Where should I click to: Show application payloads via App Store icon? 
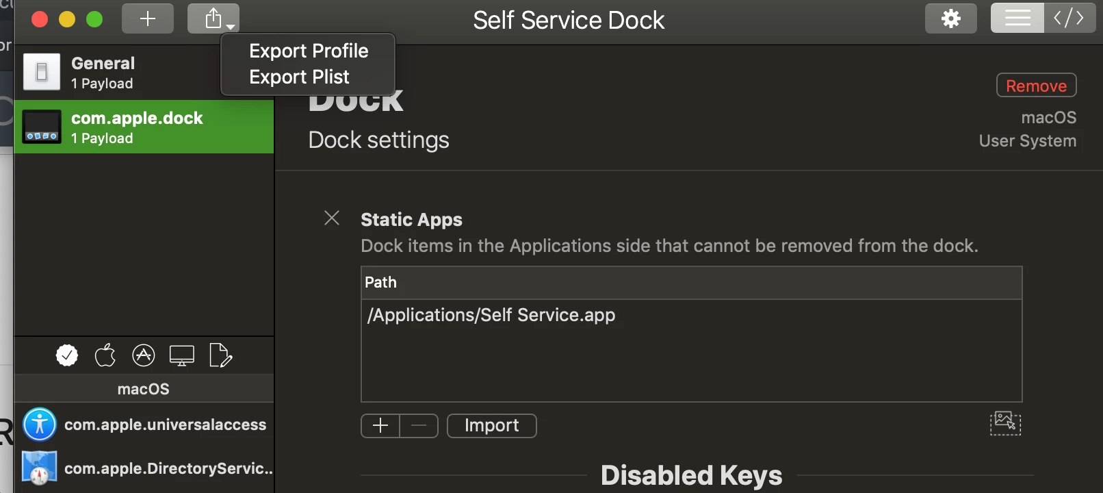[144, 355]
